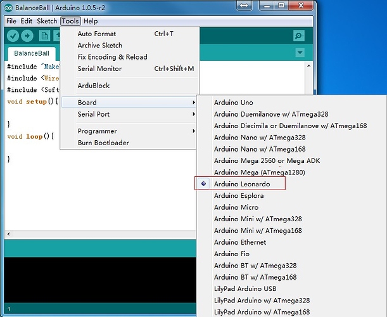Viewport: 387px width, 317px height.
Task: Select Archive Sketch menu entry
Action: pyautogui.click(x=129, y=45)
